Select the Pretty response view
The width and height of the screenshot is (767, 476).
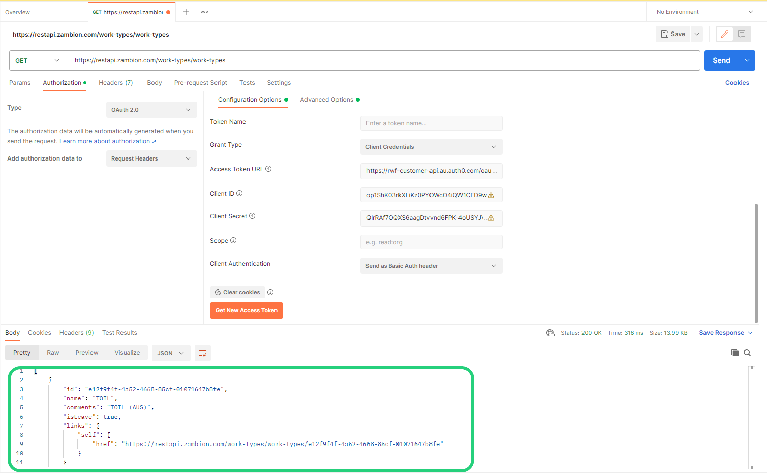point(22,353)
